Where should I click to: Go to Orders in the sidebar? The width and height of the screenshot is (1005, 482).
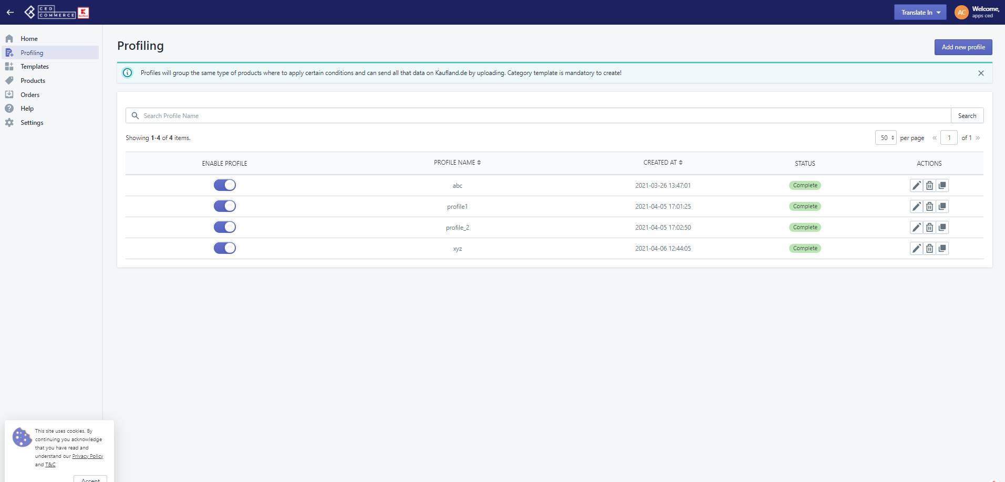(30, 95)
